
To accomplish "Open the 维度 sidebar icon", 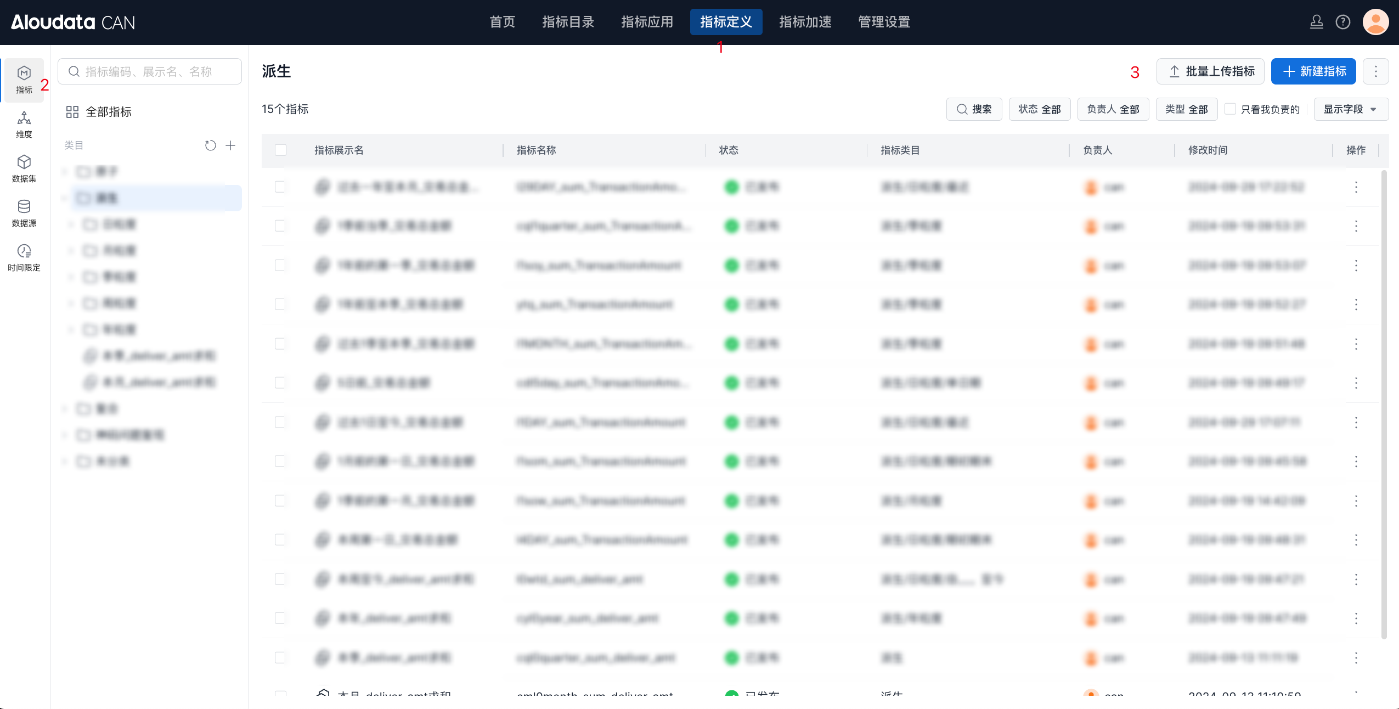I will coord(24,124).
